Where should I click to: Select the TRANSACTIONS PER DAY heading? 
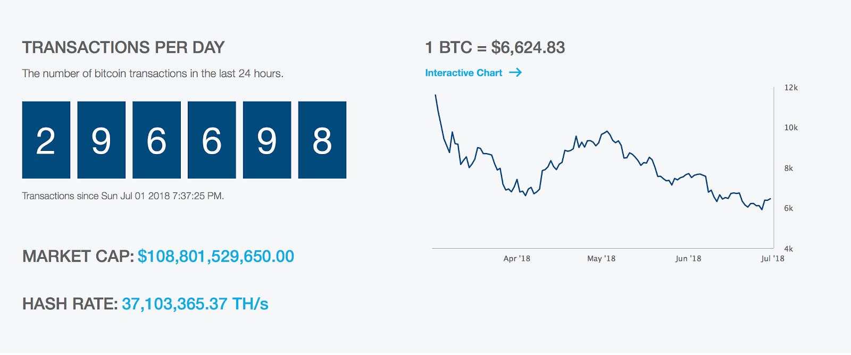(123, 47)
